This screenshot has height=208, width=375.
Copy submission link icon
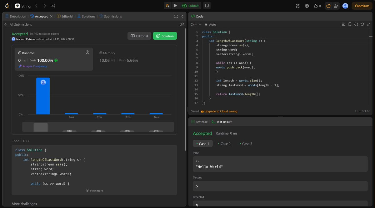182,24
